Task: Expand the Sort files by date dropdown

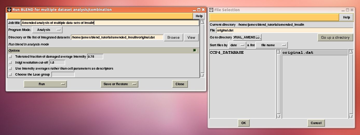Action: pos(237,45)
